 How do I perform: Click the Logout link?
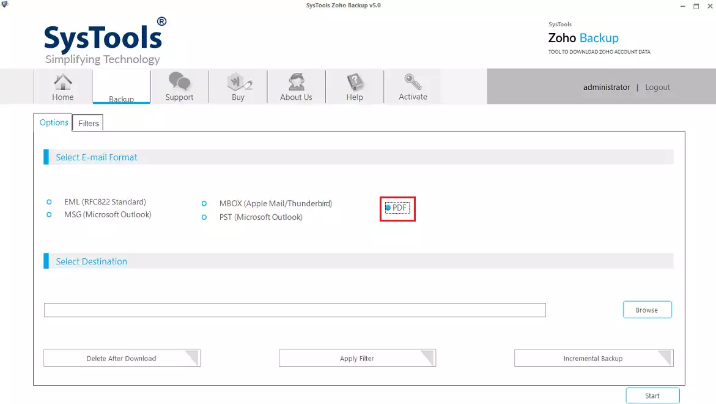(657, 88)
